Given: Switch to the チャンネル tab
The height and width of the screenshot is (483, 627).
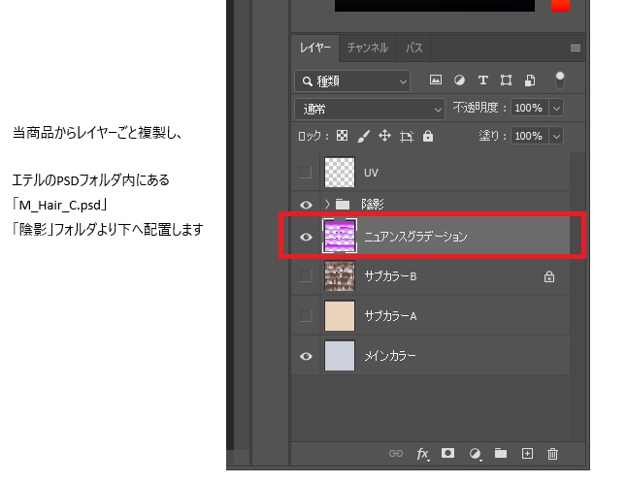Looking at the screenshot, I should 368,48.
